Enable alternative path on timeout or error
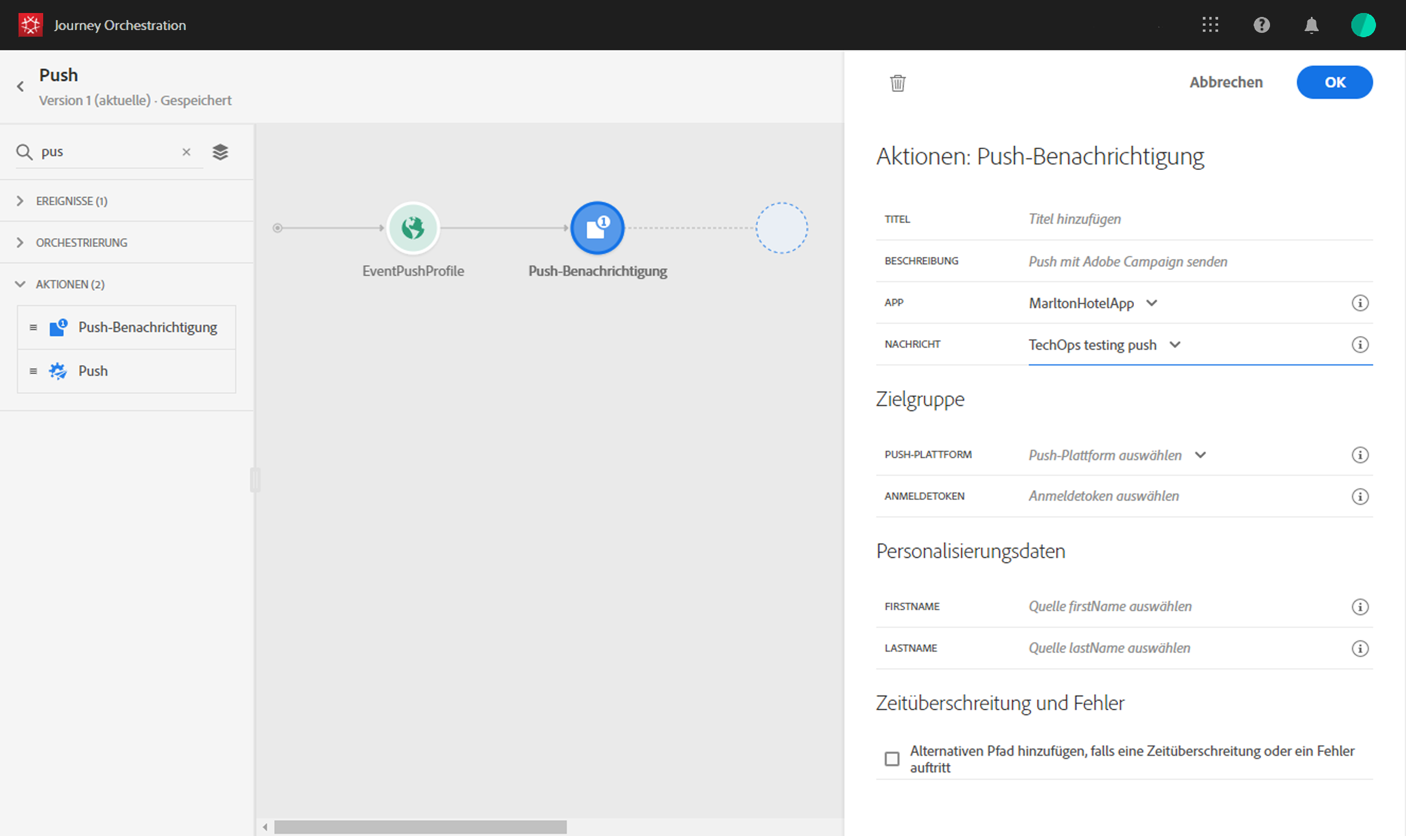This screenshot has height=836, width=1406. (892, 759)
